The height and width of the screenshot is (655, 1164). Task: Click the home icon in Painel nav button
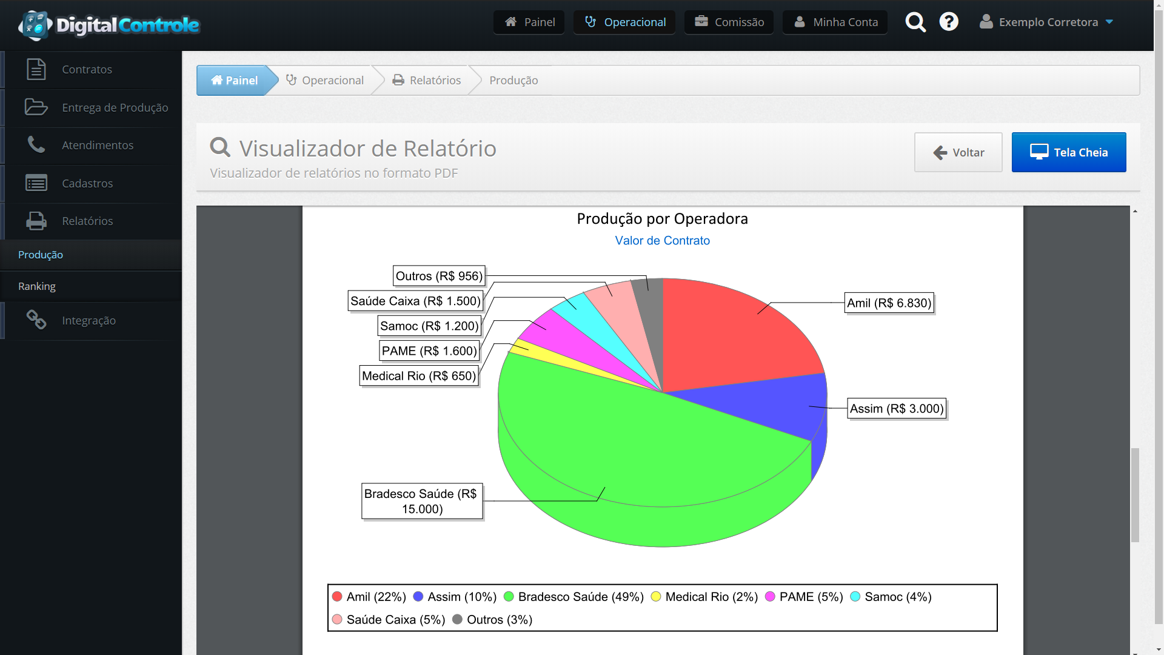pos(511,22)
